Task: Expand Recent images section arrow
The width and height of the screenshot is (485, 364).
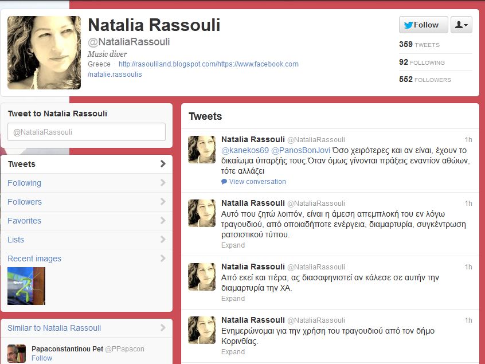Action: tap(163, 259)
